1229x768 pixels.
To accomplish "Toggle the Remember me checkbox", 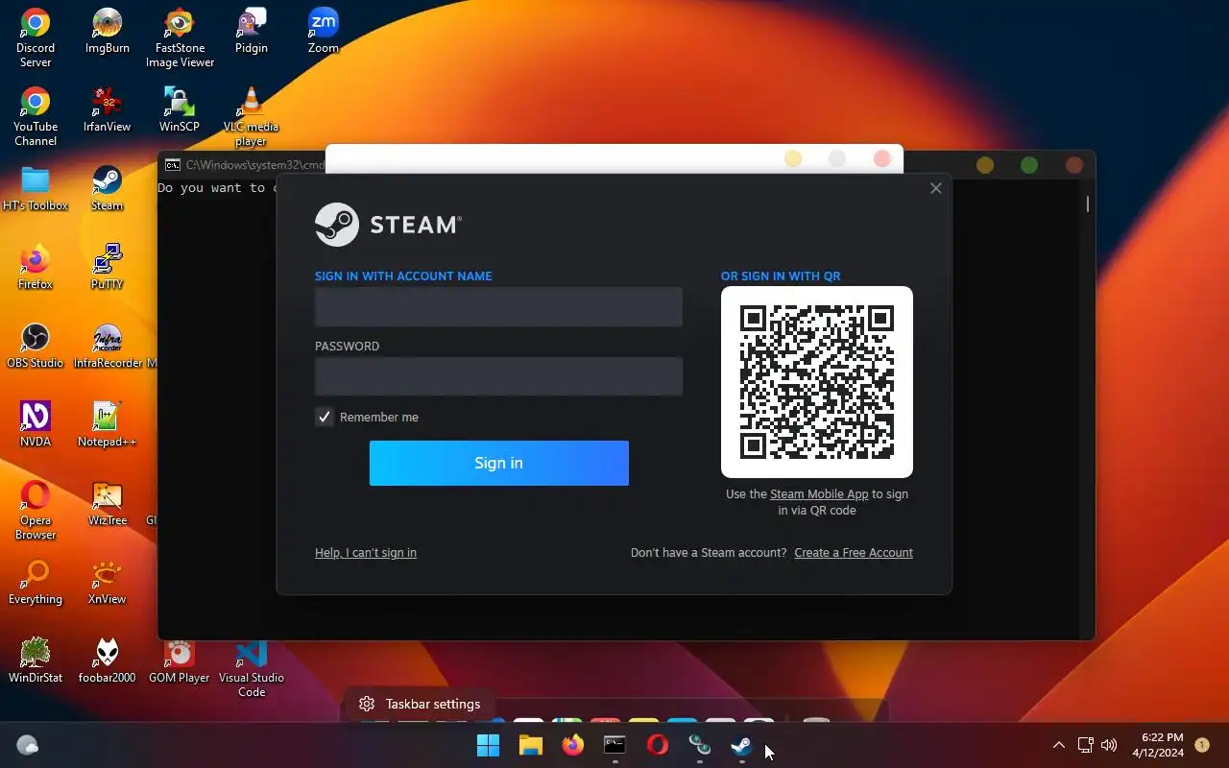I will point(325,417).
